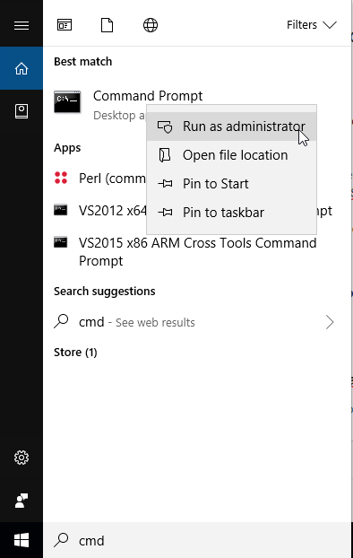Image resolution: width=353 pixels, height=558 pixels.
Task: Expand the Filters dropdown
Action: coord(312,25)
